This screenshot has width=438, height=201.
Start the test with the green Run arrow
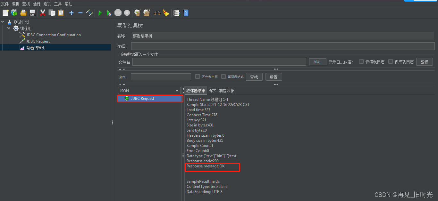[x=100, y=13]
